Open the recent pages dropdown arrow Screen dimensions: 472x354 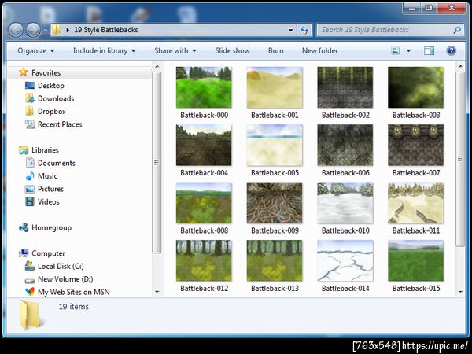[x=46, y=30]
